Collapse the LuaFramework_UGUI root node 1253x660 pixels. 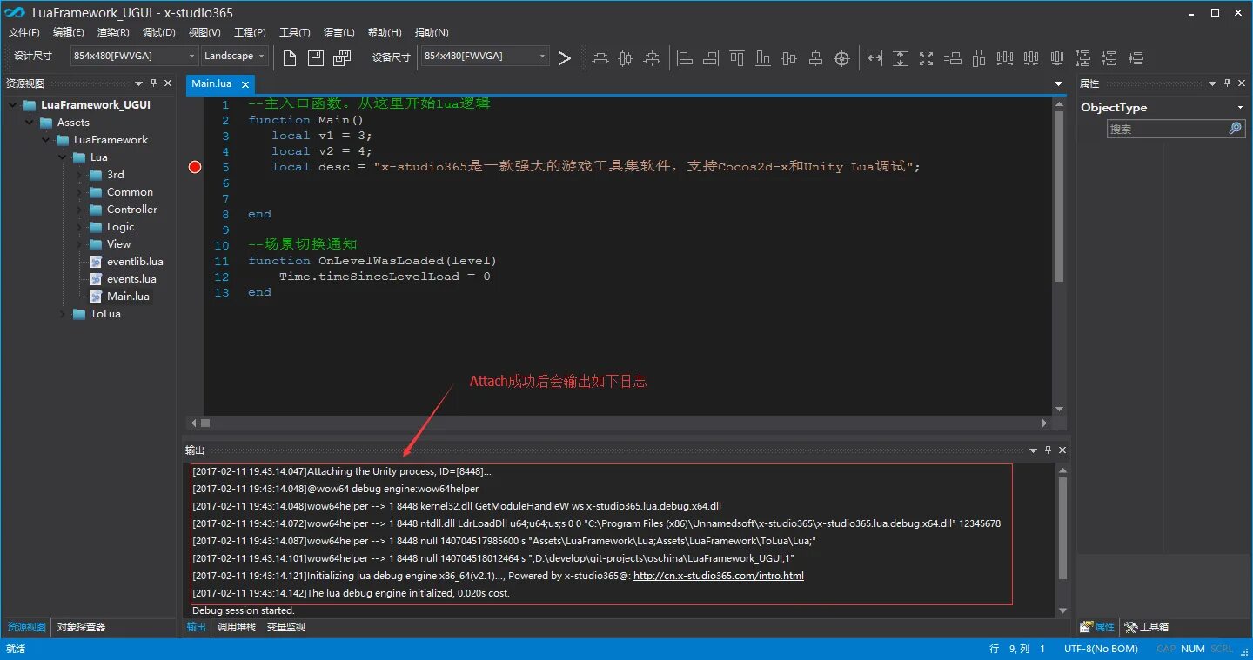click(x=13, y=105)
